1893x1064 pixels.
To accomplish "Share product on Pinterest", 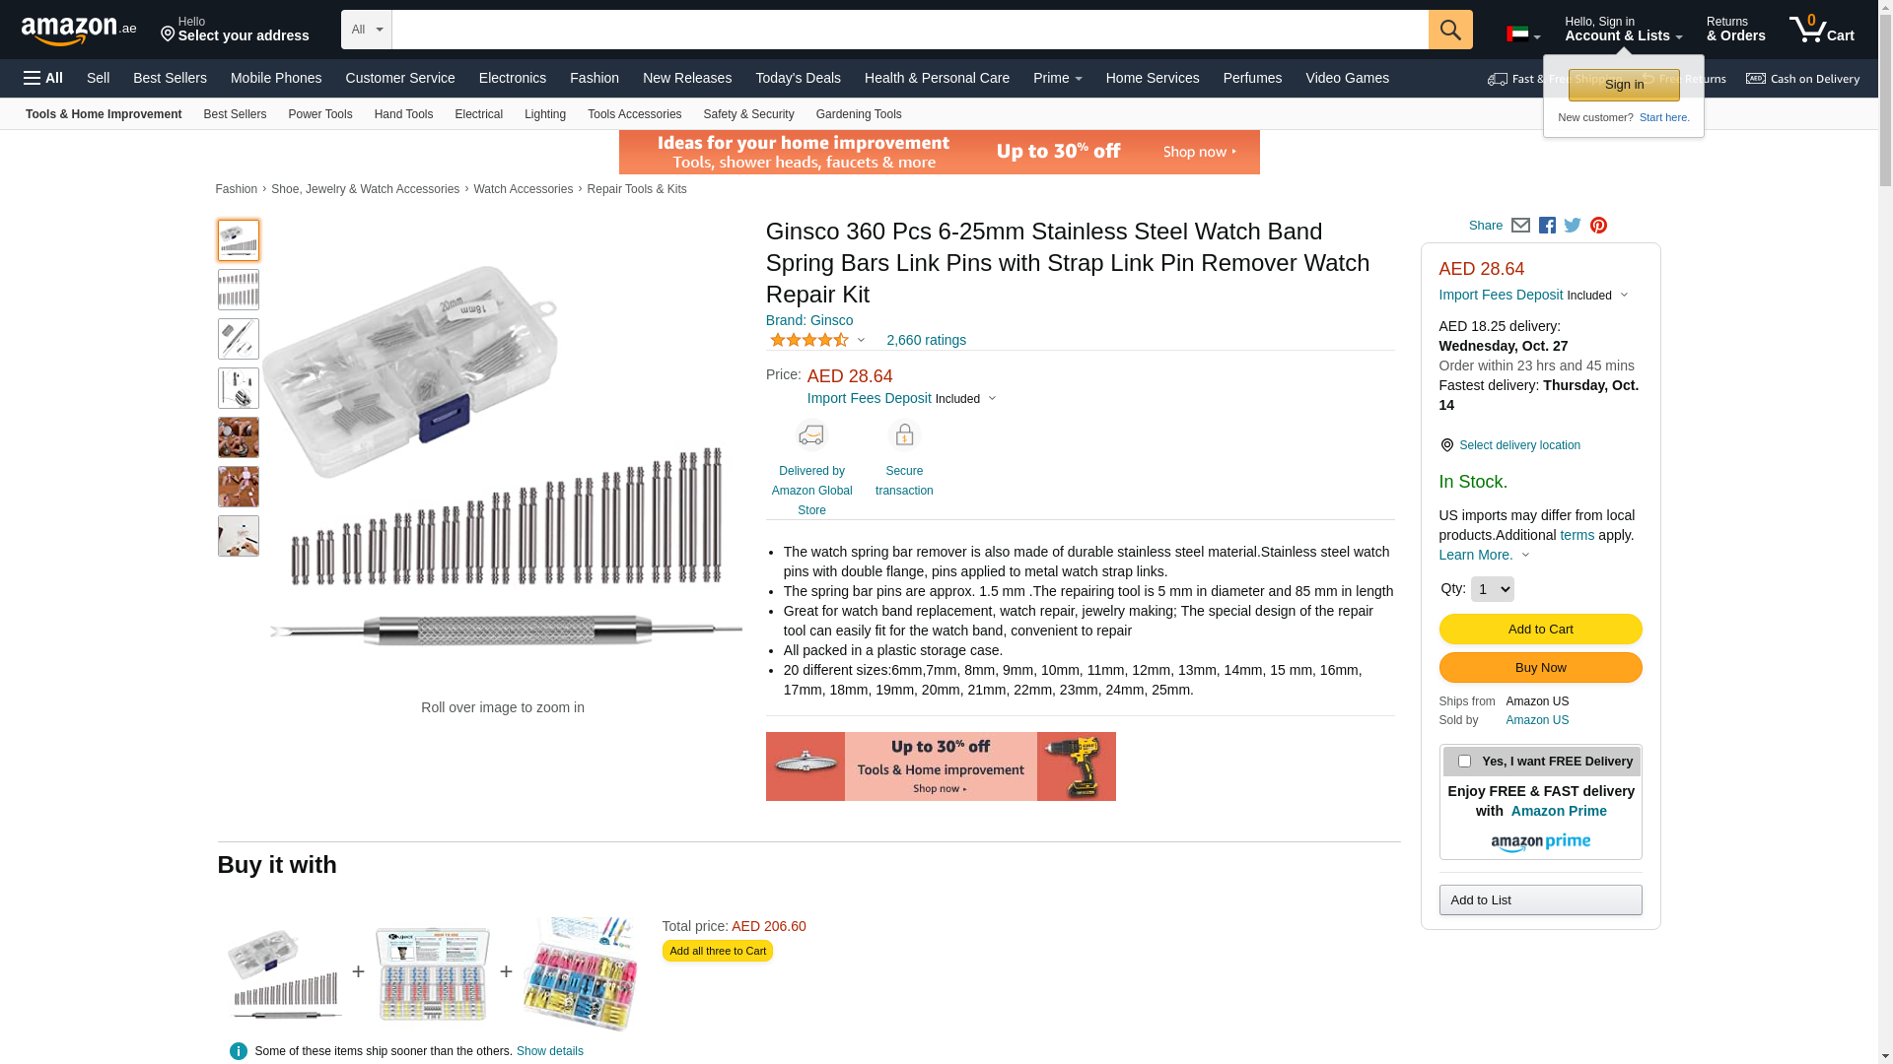I will pos(1598,226).
